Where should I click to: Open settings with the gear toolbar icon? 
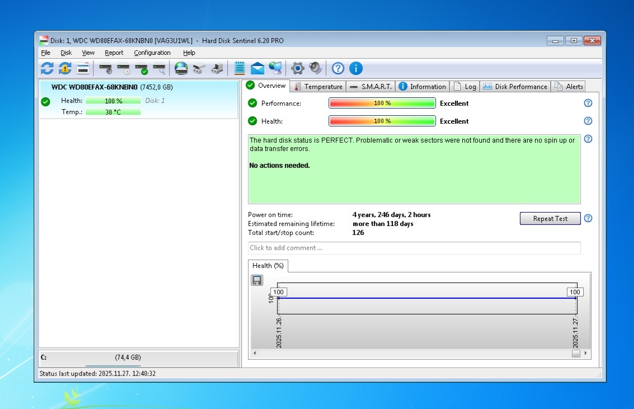pos(298,68)
